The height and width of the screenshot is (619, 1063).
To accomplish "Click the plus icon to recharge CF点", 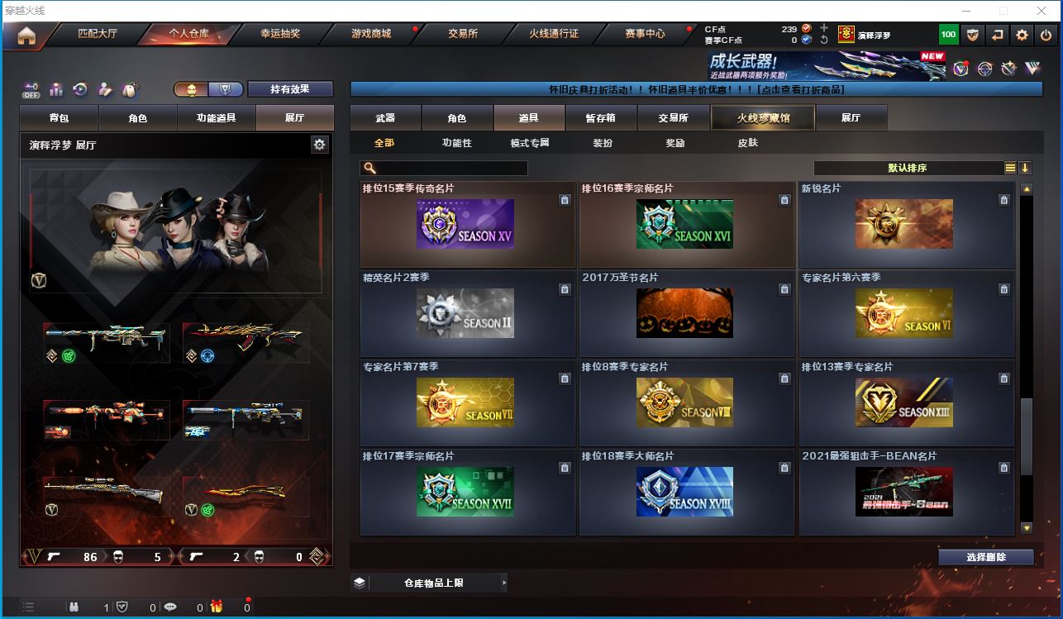I will [824, 28].
